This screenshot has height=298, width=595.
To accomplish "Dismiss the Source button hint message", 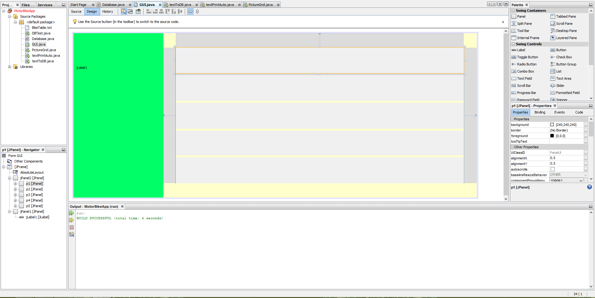I will coord(503,22).
